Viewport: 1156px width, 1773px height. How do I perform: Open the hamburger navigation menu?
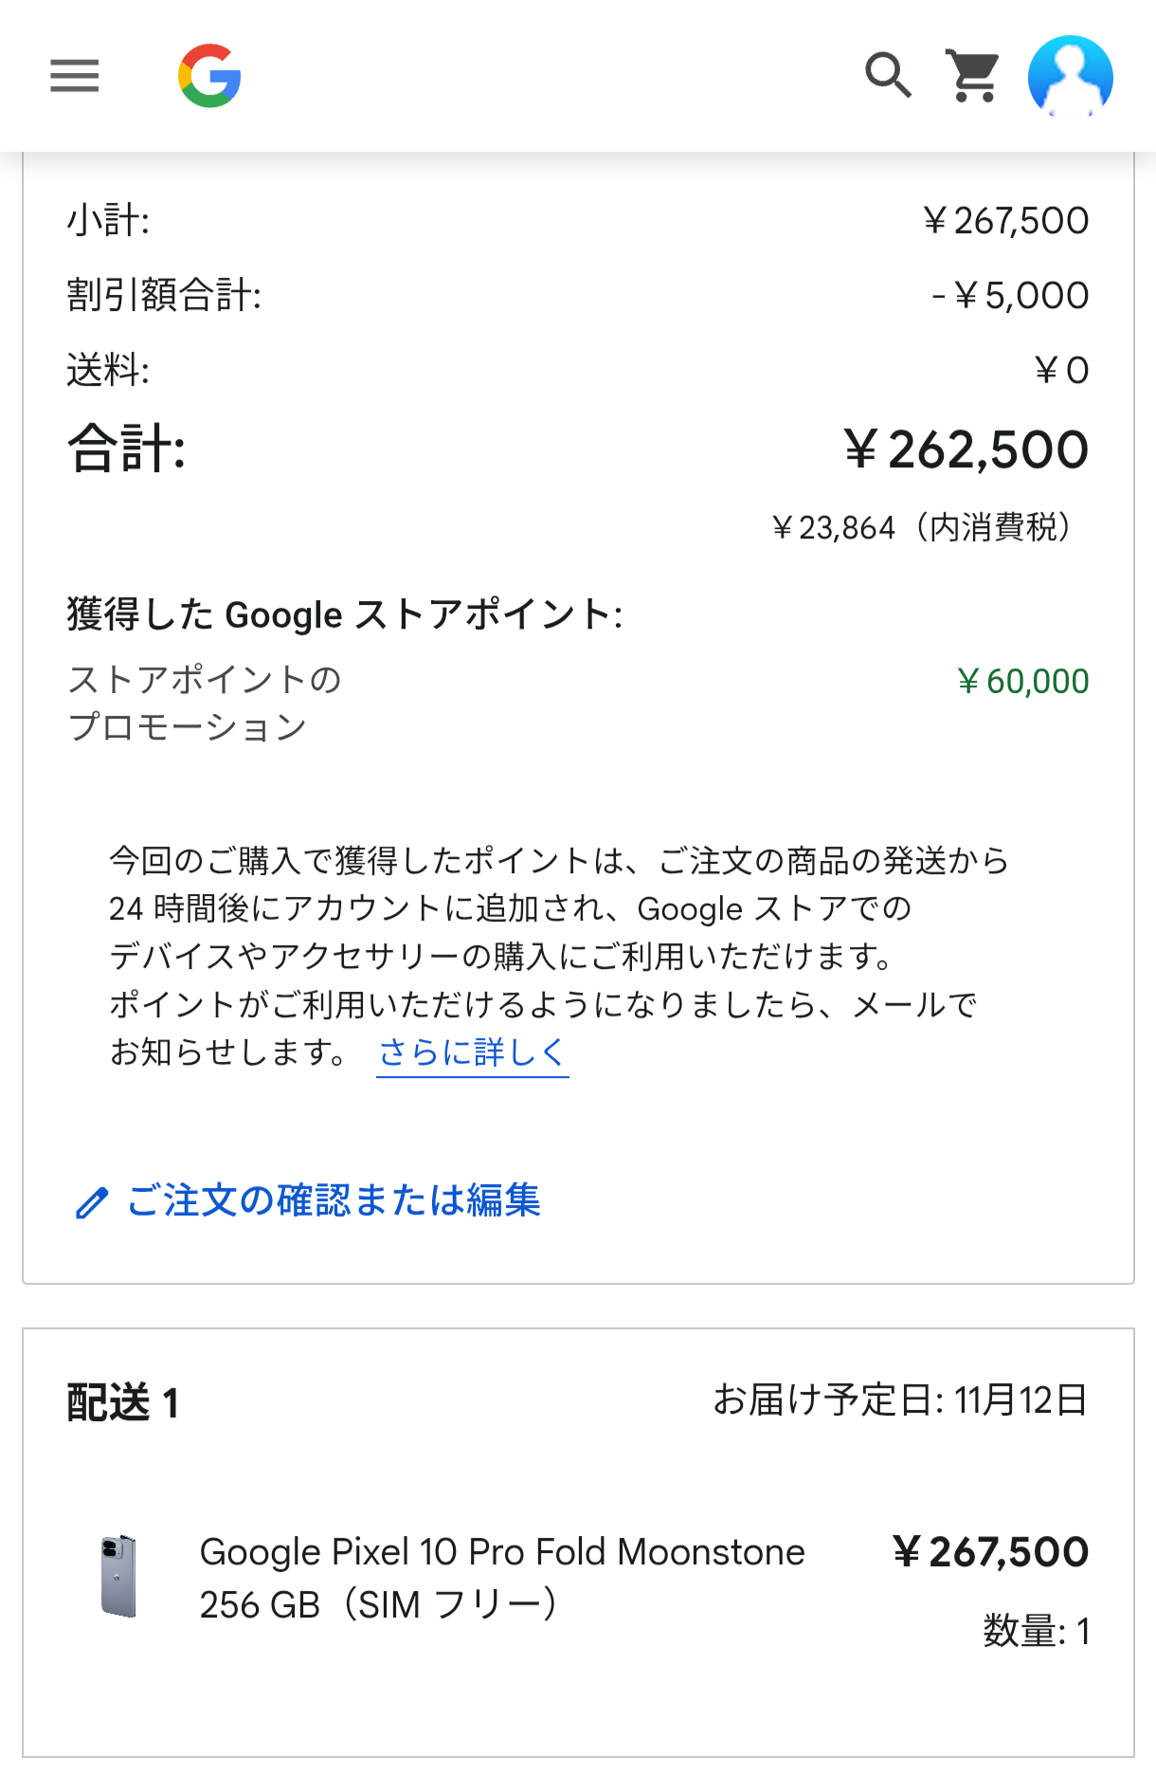[x=75, y=76]
